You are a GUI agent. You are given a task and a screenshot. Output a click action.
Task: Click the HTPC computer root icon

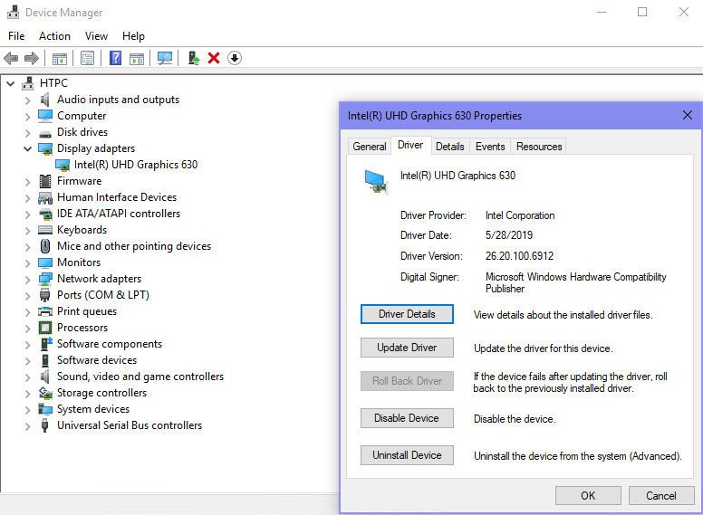point(28,83)
